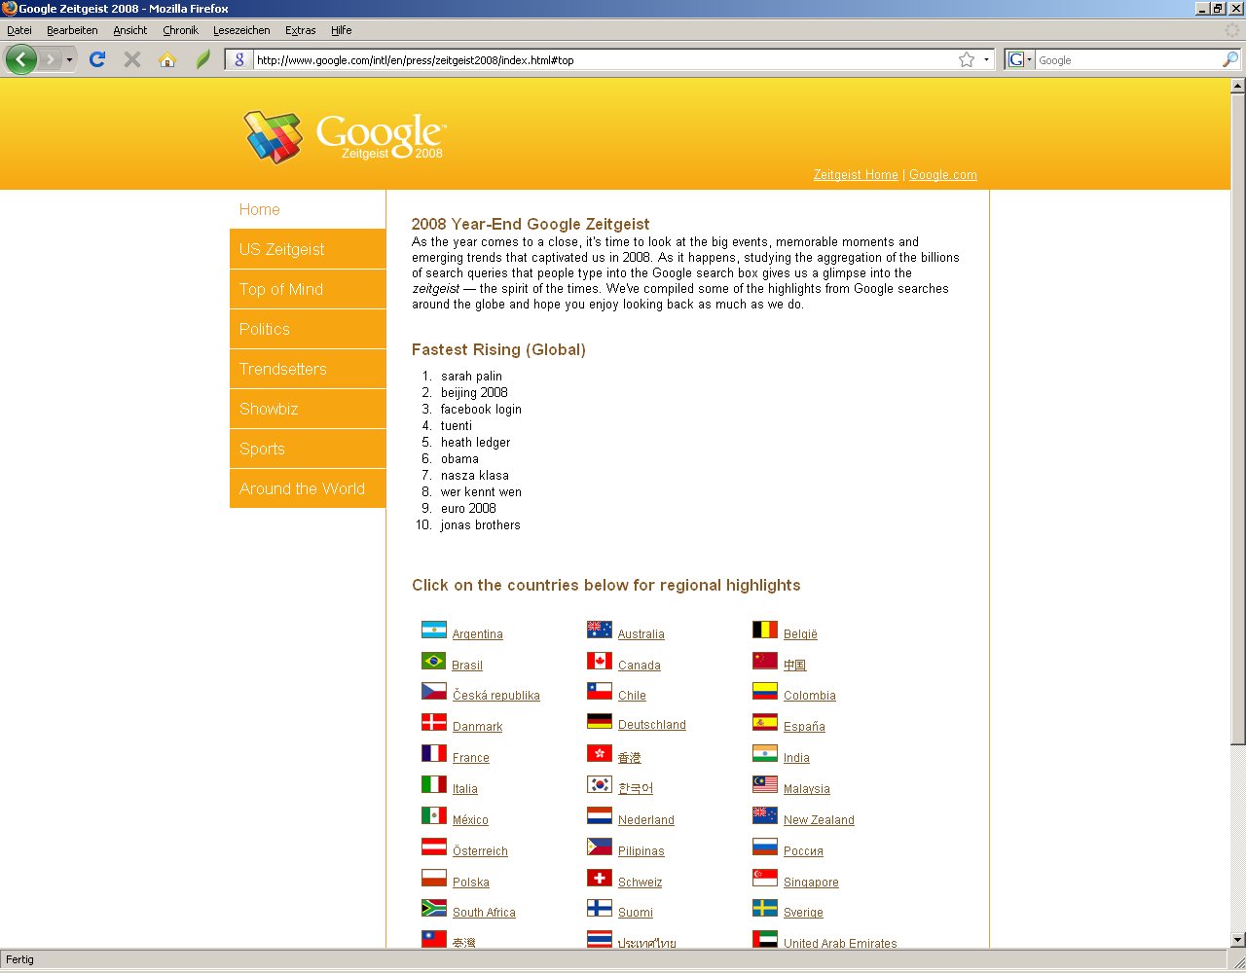
Task: Open the Lesezeichen menu
Action: click(x=240, y=30)
